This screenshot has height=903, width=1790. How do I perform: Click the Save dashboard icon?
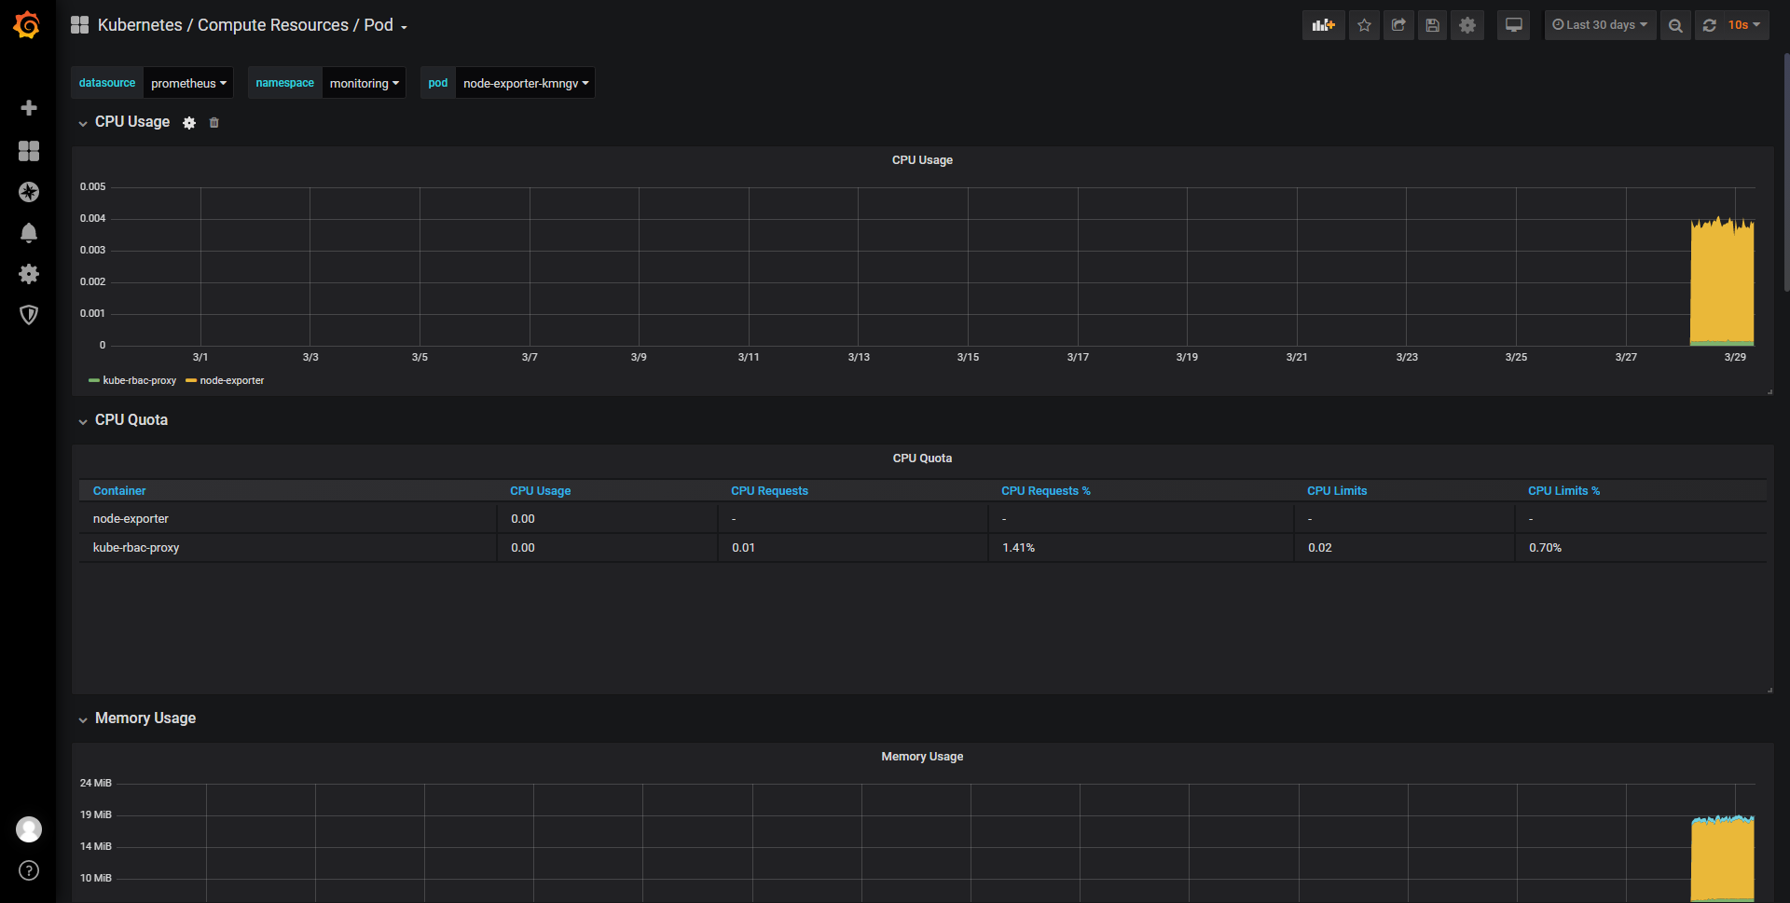coord(1433,25)
